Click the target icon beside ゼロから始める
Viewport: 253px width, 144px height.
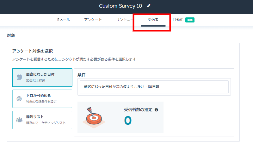click(19, 99)
